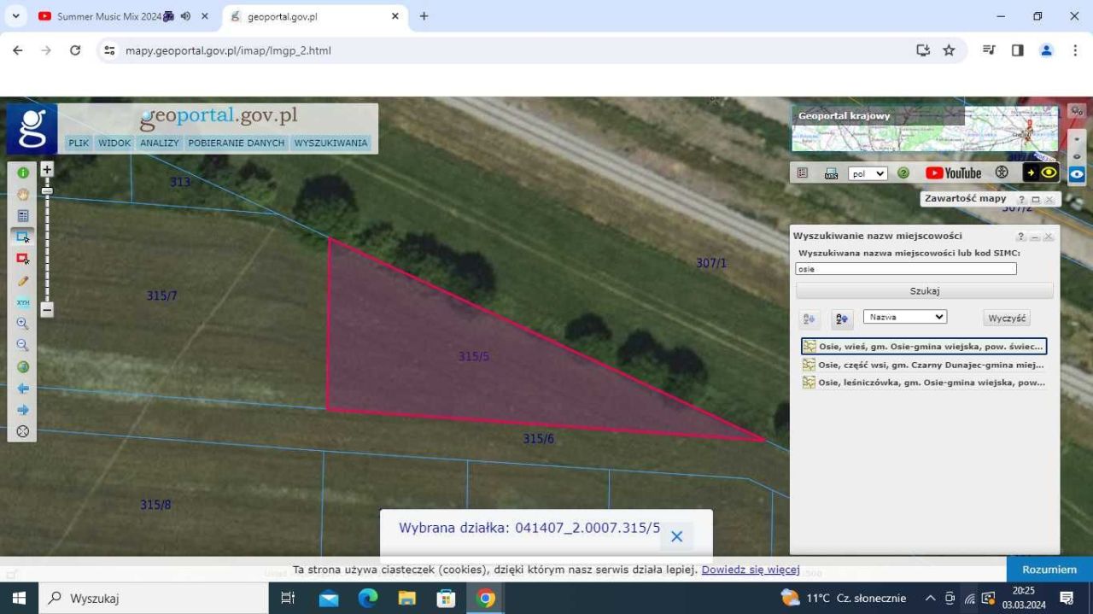Select the blue-highlighted eye visibility option
Screen dimensions: 1093x614
[1077, 173]
